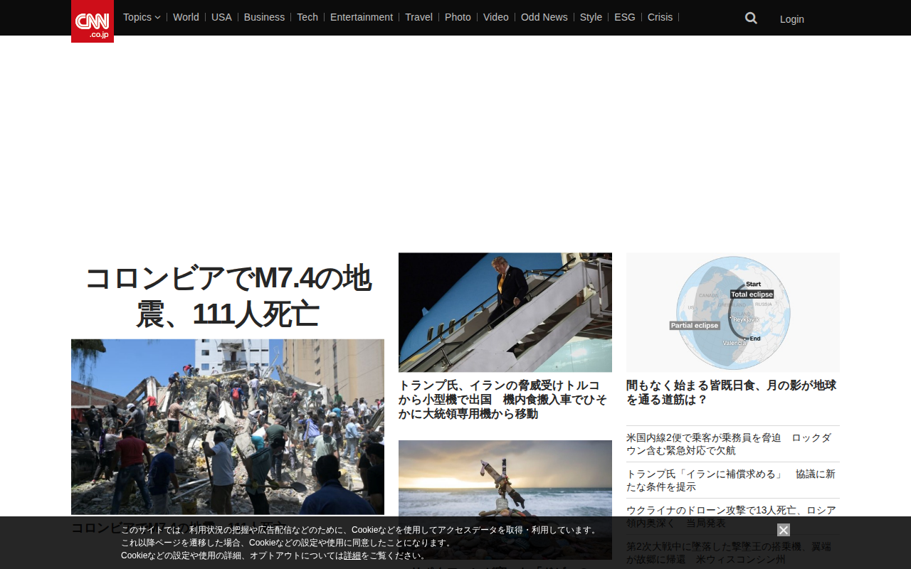The image size is (911, 569).
Task: Open the 第2次大戦中に墜落した撃墜王 story
Action: coord(729,553)
